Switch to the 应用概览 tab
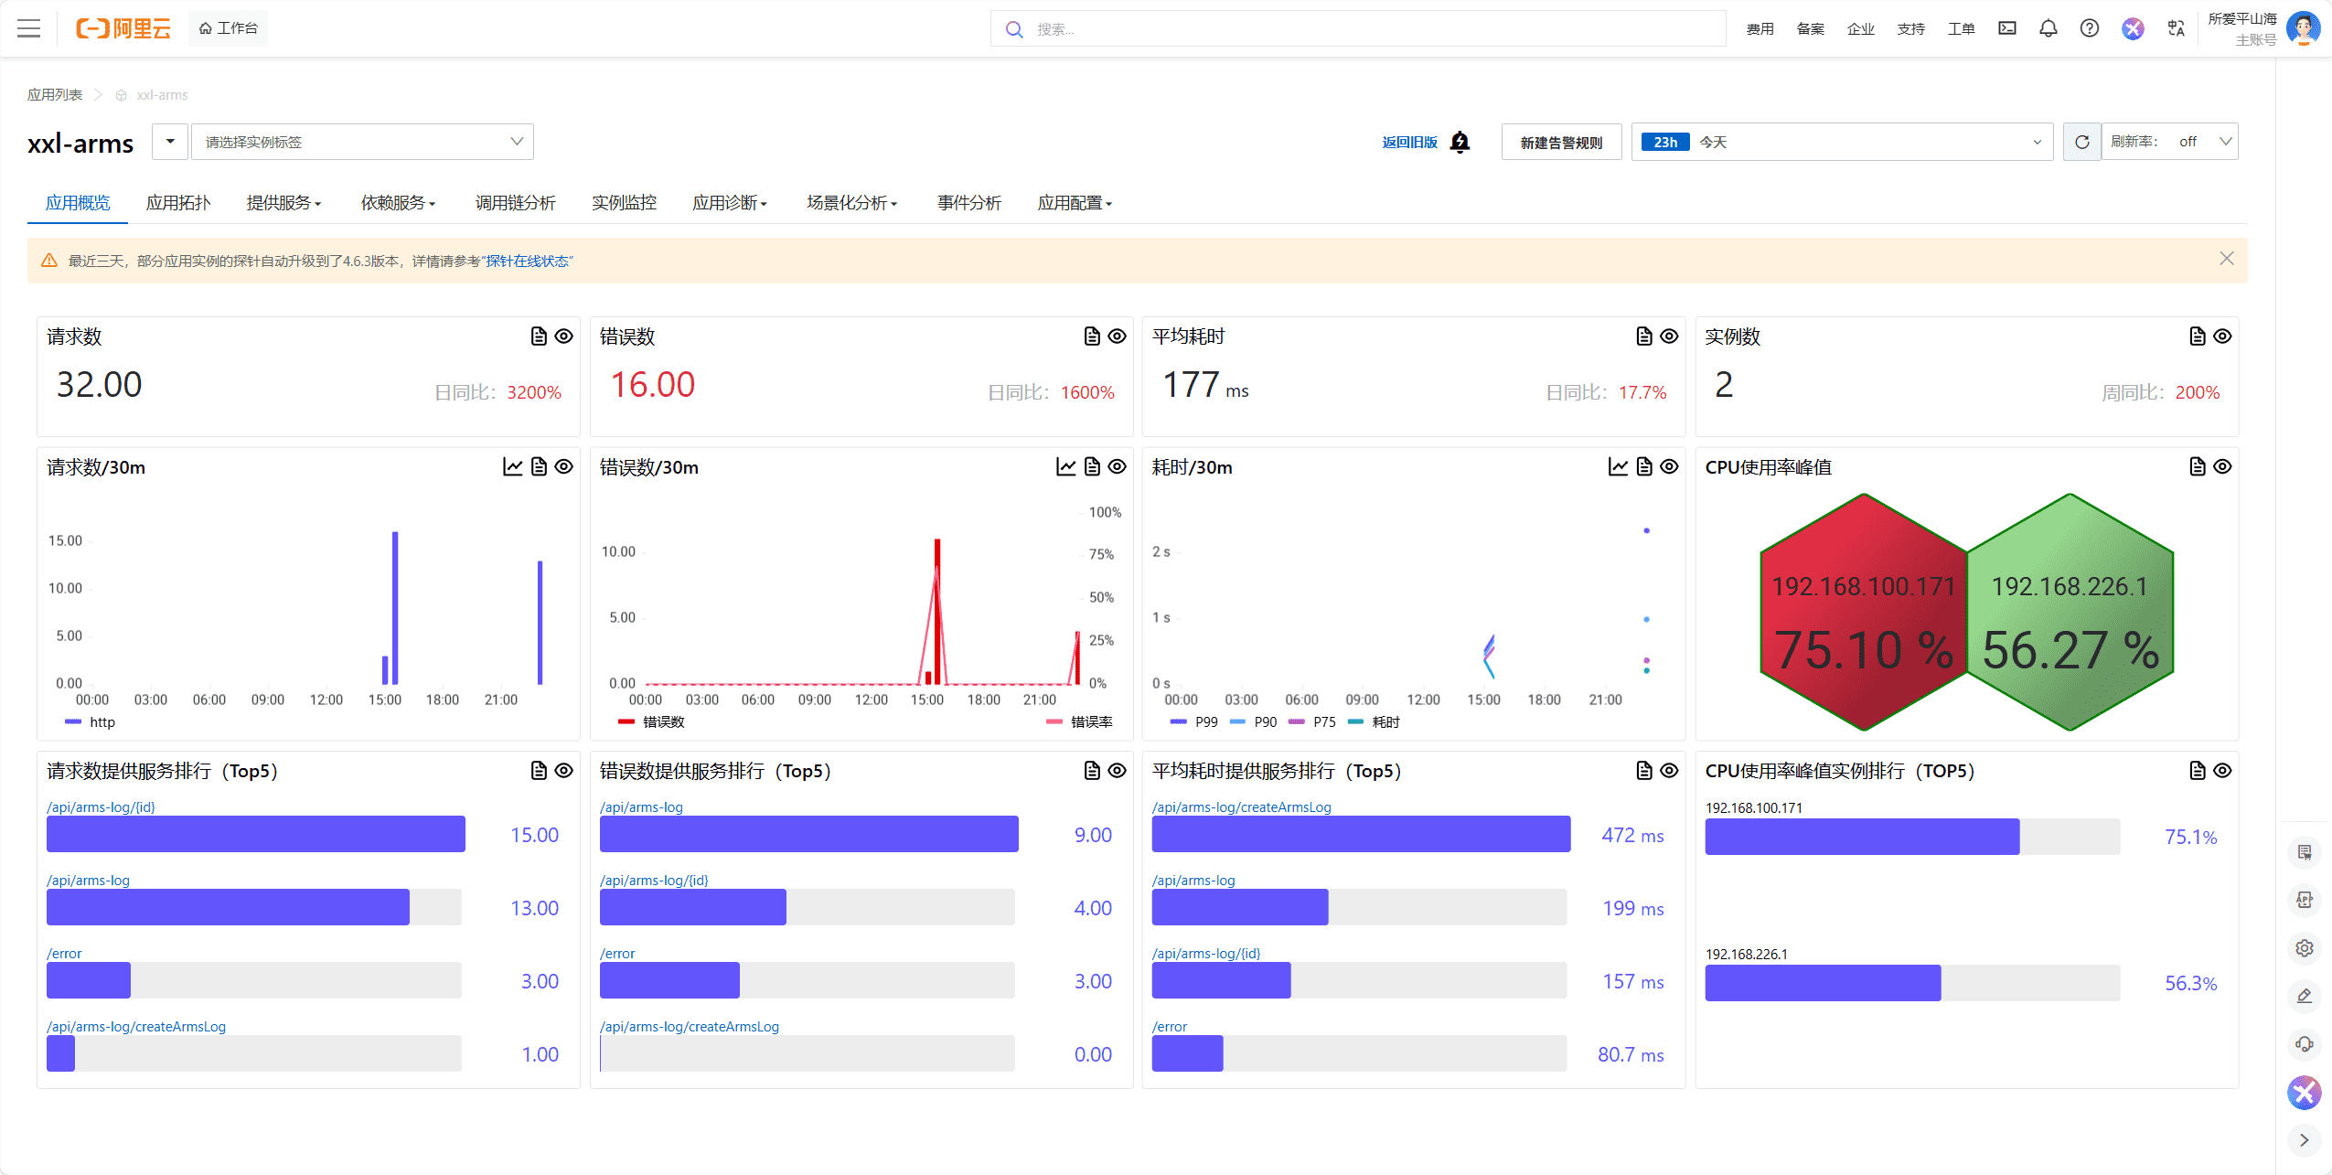The height and width of the screenshot is (1175, 2332). [78, 203]
